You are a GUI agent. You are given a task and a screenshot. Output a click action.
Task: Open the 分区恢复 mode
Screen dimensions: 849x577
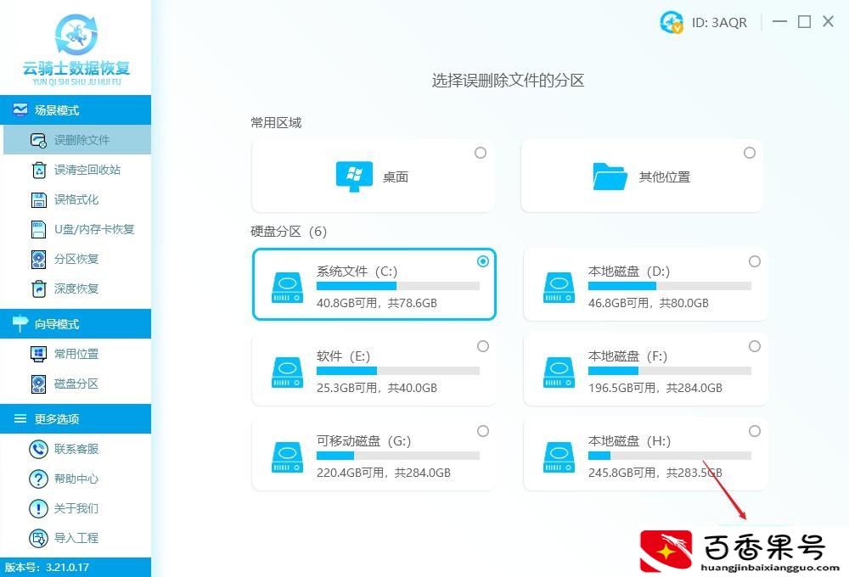click(76, 260)
